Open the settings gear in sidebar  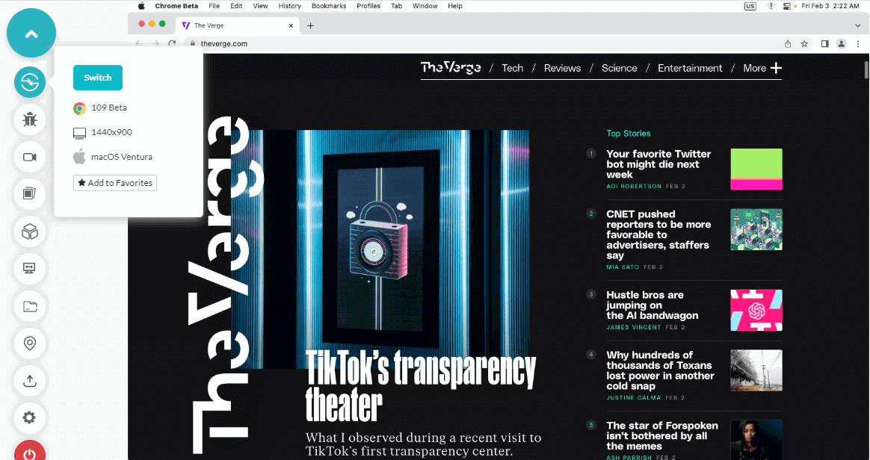click(x=30, y=417)
